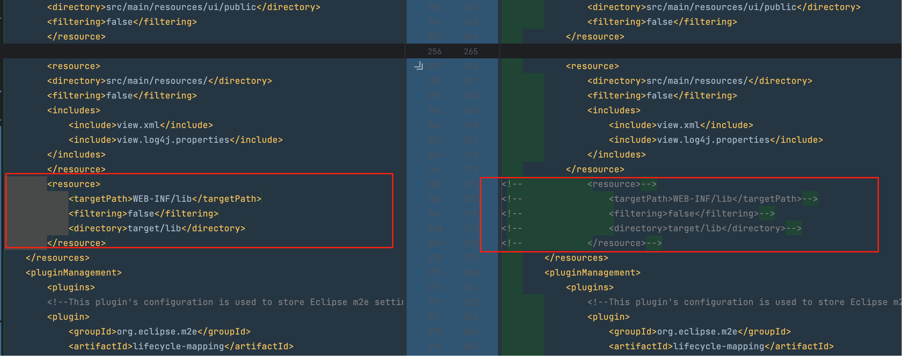
Task: Click right pane's view.log4j.properties include line
Action: 715,140
